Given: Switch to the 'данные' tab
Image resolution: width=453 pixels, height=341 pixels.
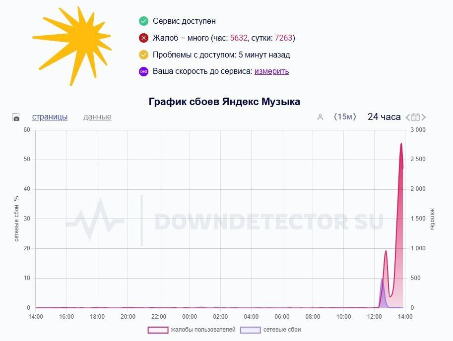Looking at the screenshot, I should (x=97, y=117).
